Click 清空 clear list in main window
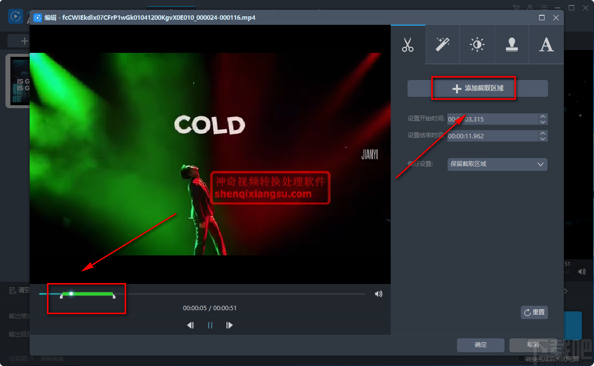This screenshot has width=594, height=366. [x=20, y=290]
